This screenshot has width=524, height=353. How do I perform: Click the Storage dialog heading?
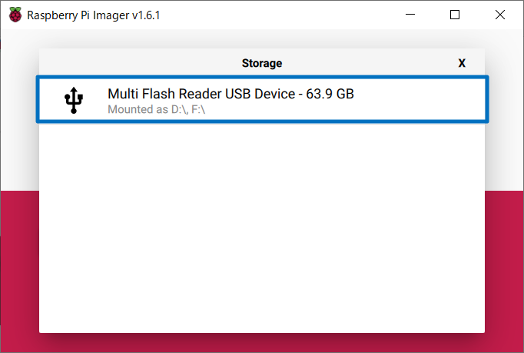coord(262,63)
